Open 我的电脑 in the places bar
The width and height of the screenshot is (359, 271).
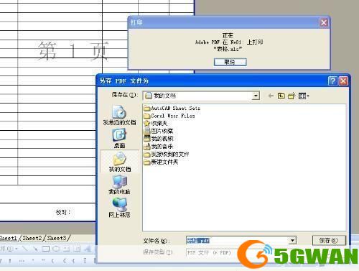coord(119,184)
